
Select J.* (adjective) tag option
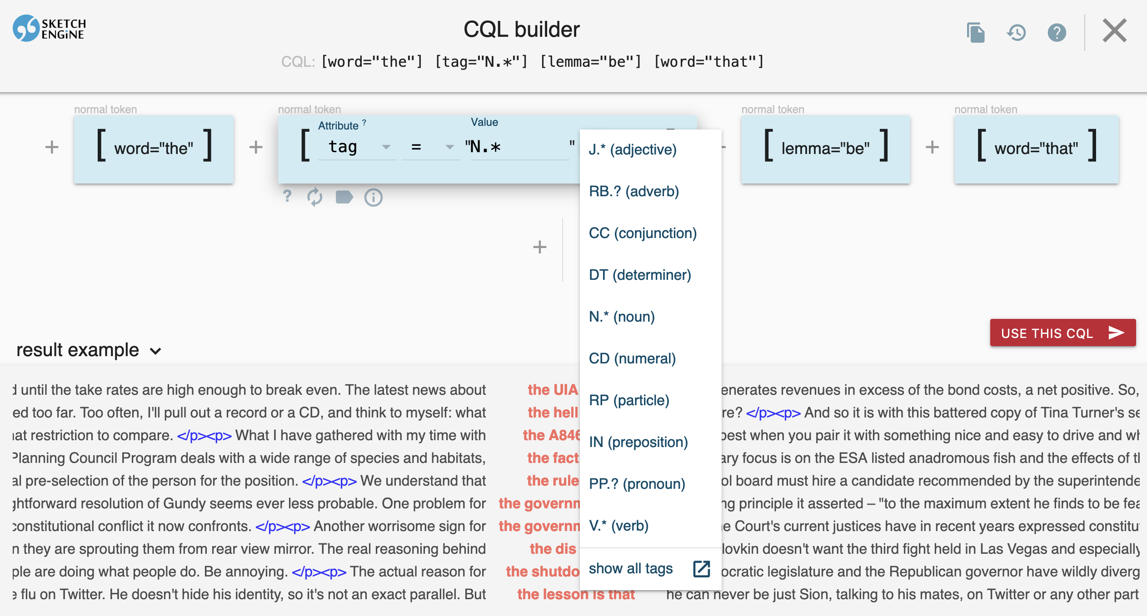[x=650, y=149]
